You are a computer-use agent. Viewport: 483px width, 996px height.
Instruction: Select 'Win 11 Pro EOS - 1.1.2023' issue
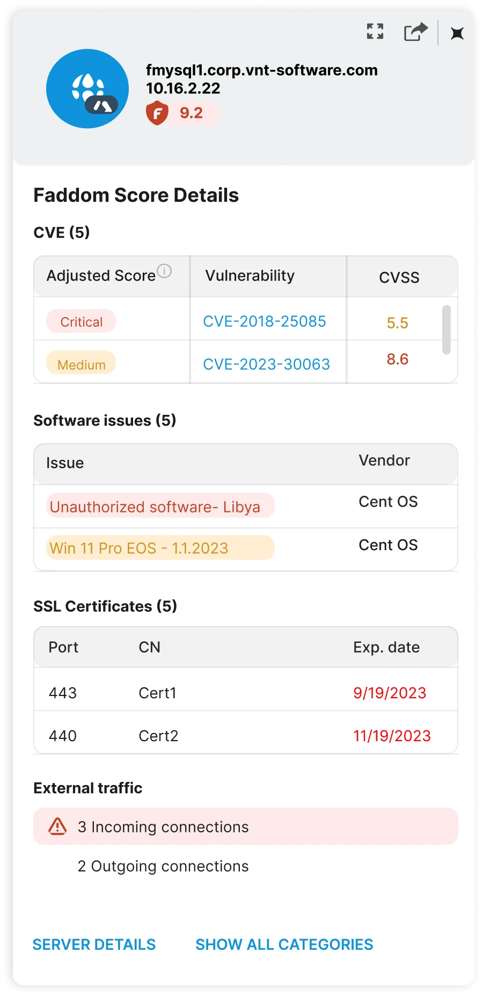(160, 547)
